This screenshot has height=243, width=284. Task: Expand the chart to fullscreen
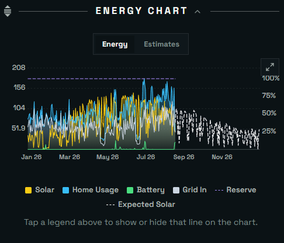(x=270, y=67)
